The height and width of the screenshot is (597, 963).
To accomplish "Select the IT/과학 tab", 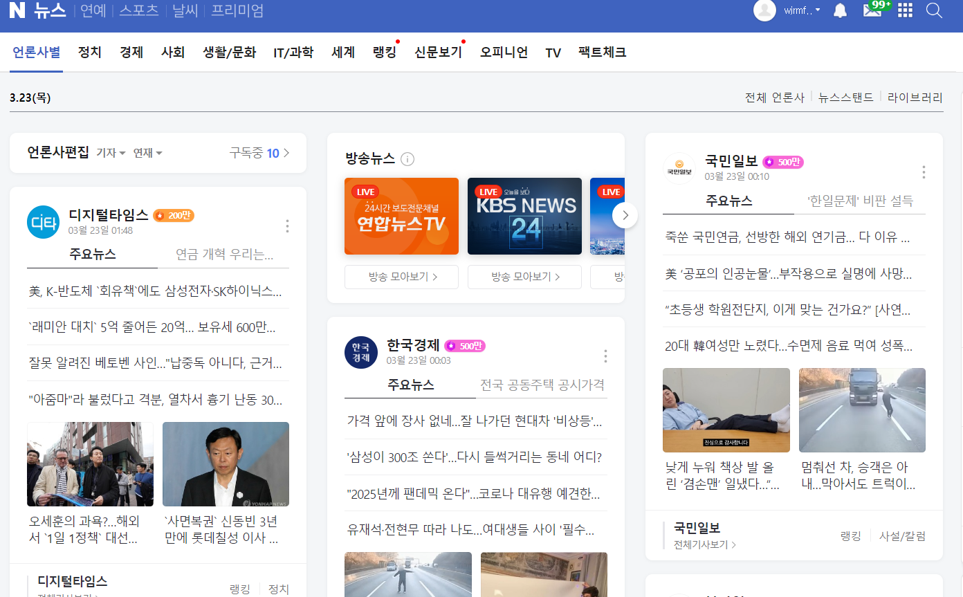I will pos(293,52).
